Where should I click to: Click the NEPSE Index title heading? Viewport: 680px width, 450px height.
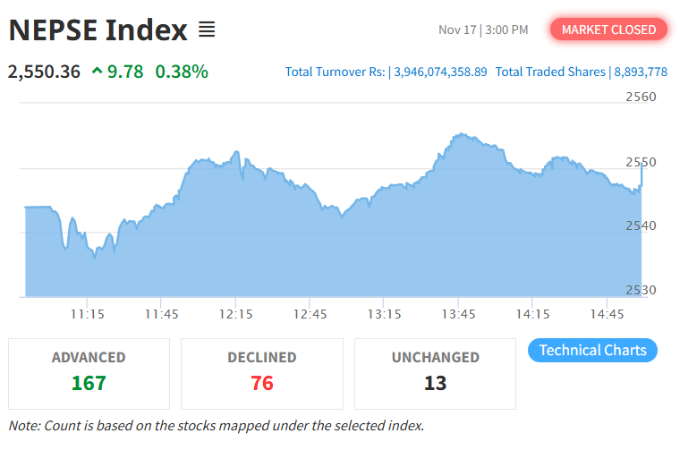pos(98,30)
